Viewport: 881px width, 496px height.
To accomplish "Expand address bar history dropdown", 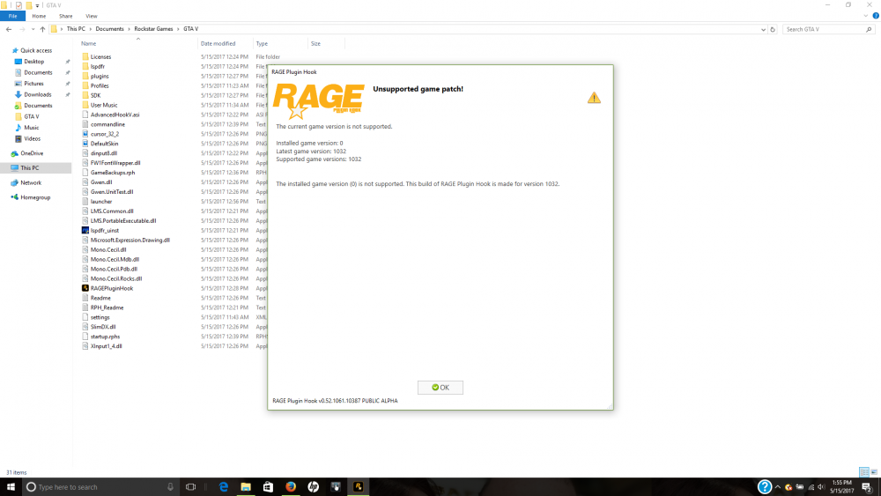I will coord(763,29).
